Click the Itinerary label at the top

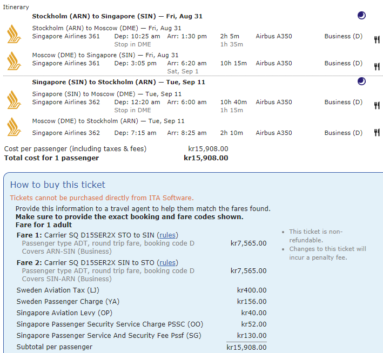click(x=17, y=7)
